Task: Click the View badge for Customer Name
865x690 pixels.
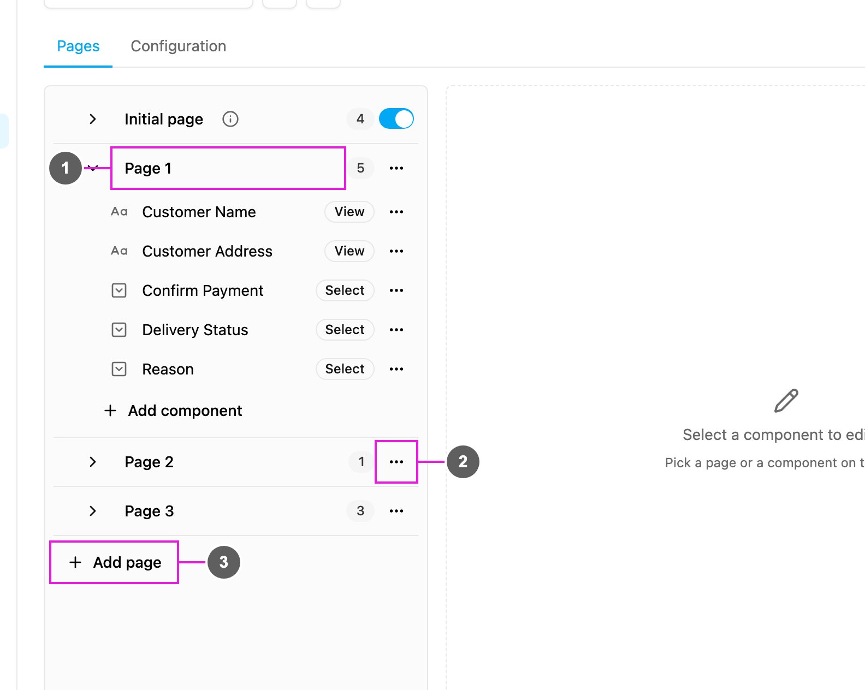Action: [349, 212]
